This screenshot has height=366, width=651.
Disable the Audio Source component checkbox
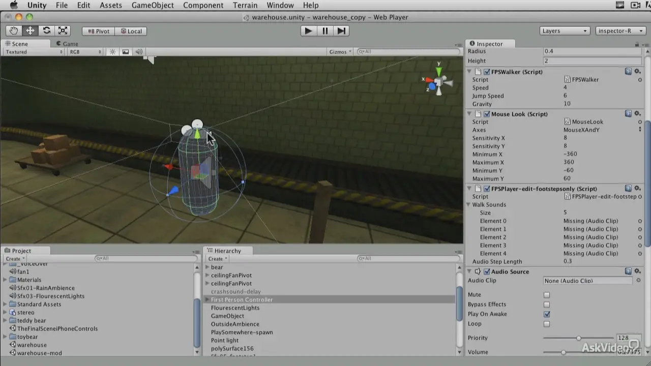487,271
